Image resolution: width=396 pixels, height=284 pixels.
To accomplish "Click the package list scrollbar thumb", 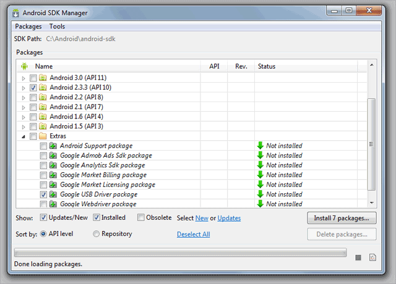I will click(x=371, y=144).
